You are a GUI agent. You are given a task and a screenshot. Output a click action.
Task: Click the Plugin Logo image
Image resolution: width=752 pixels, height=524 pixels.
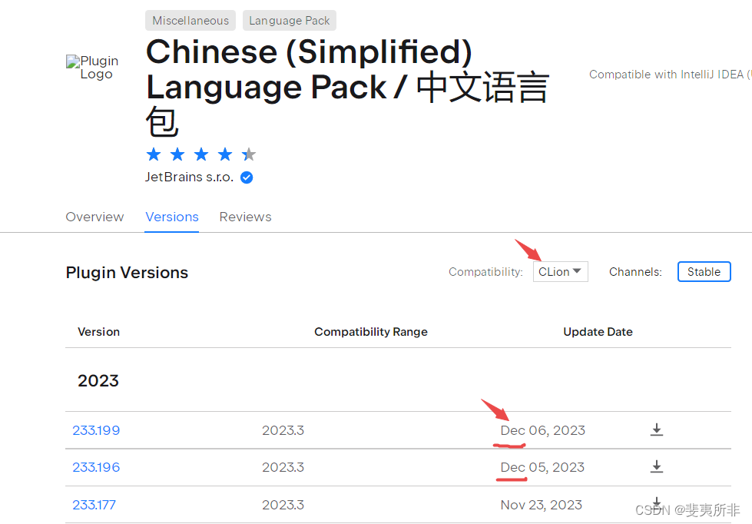point(92,68)
